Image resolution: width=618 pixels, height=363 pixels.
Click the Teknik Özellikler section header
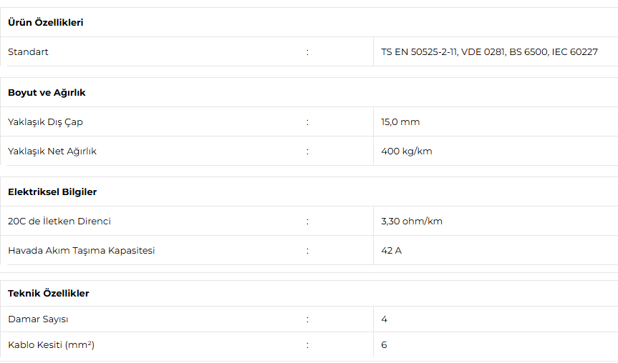point(49,294)
